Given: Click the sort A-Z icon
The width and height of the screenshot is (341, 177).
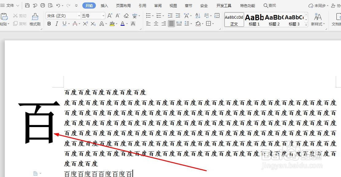Looking at the screenshot, I should click(198, 16).
